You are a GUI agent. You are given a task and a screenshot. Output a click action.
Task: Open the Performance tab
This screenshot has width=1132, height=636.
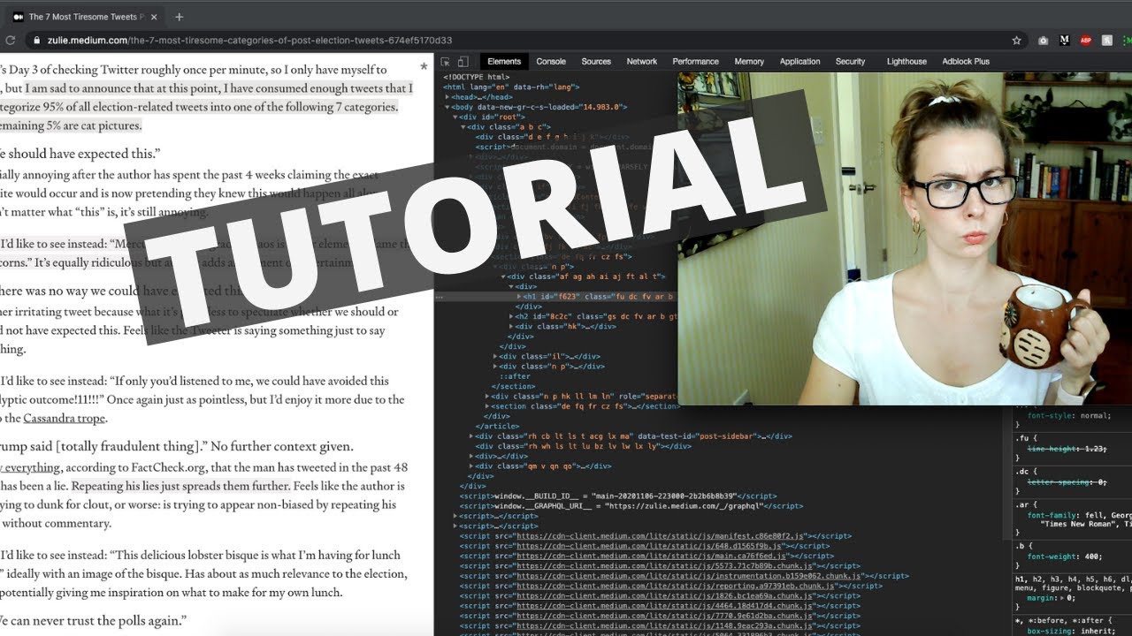(x=695, y=62)
